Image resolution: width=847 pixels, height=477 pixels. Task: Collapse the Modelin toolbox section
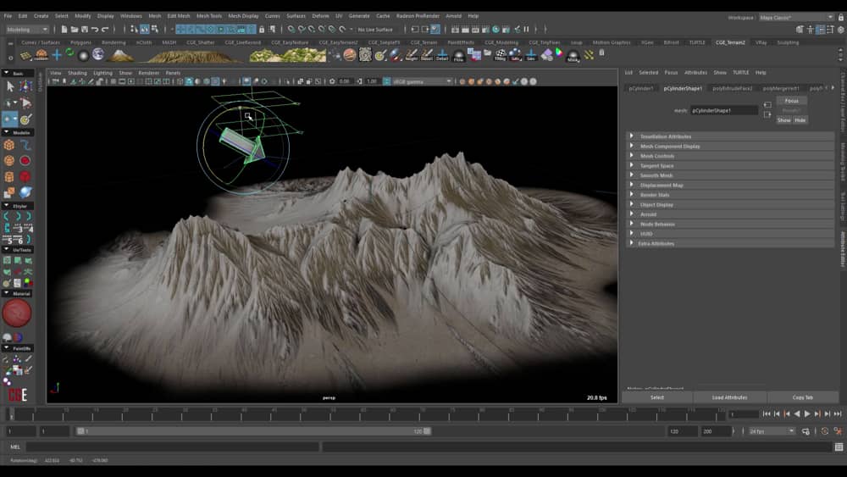(18, 132)
